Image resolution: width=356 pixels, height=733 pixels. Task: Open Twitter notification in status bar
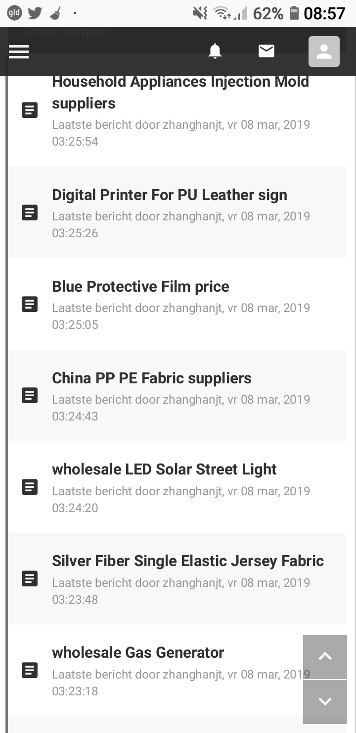(x=35, y=13)
